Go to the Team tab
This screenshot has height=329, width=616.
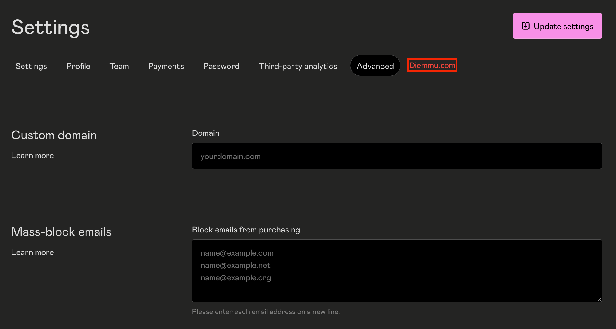[119, 66]
